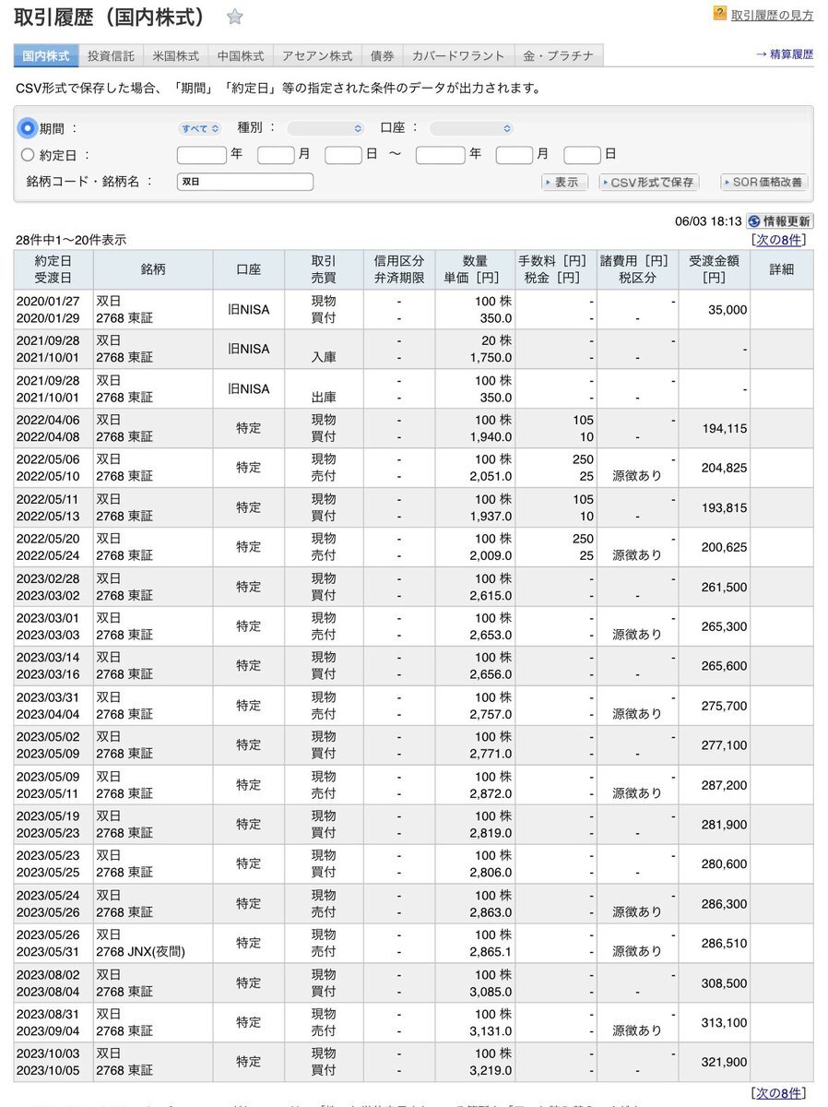Click the 281,900 settlement amount
Viewport: 828px width, 1107px height.
coord(724,825)
